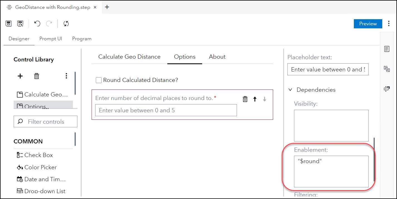Refresh the step with the reload icon
Viewport: 397px width, 199px height.
(66, 24)
